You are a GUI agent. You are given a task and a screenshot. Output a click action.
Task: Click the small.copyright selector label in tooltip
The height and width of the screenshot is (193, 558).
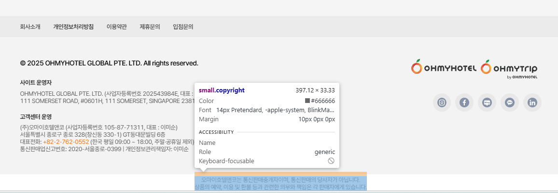(222, 90)
